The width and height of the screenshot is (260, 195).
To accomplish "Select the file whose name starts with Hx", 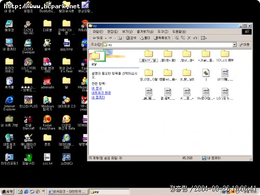I will coord(206,94).
